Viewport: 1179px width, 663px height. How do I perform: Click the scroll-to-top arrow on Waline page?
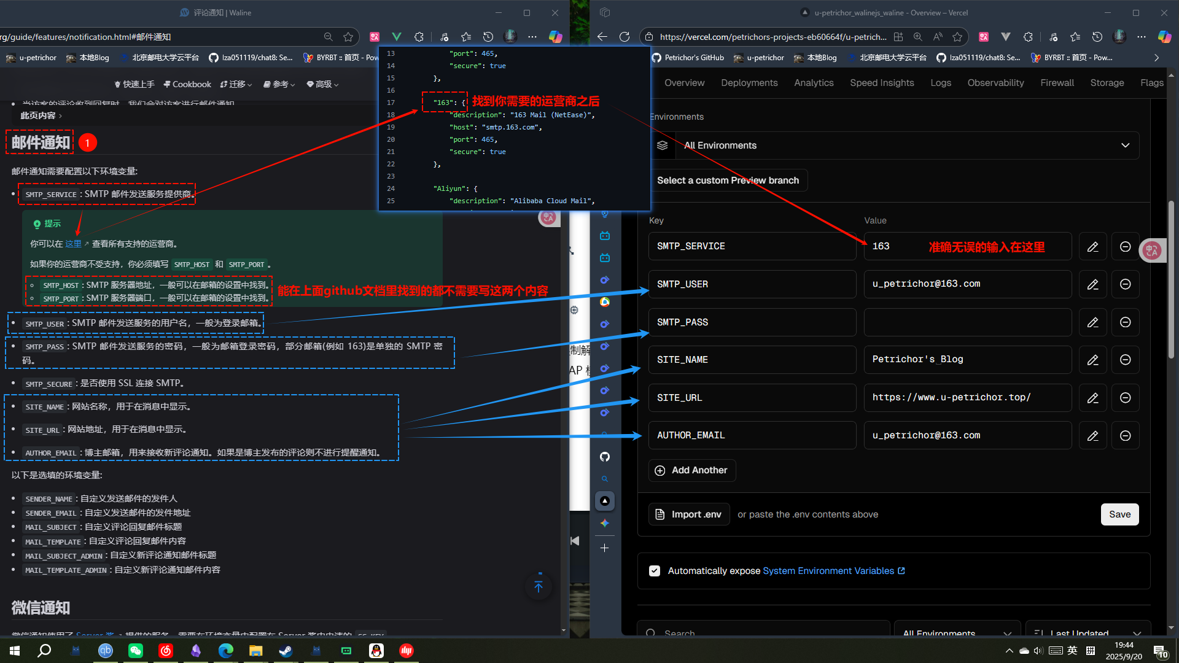coord(539,587)
